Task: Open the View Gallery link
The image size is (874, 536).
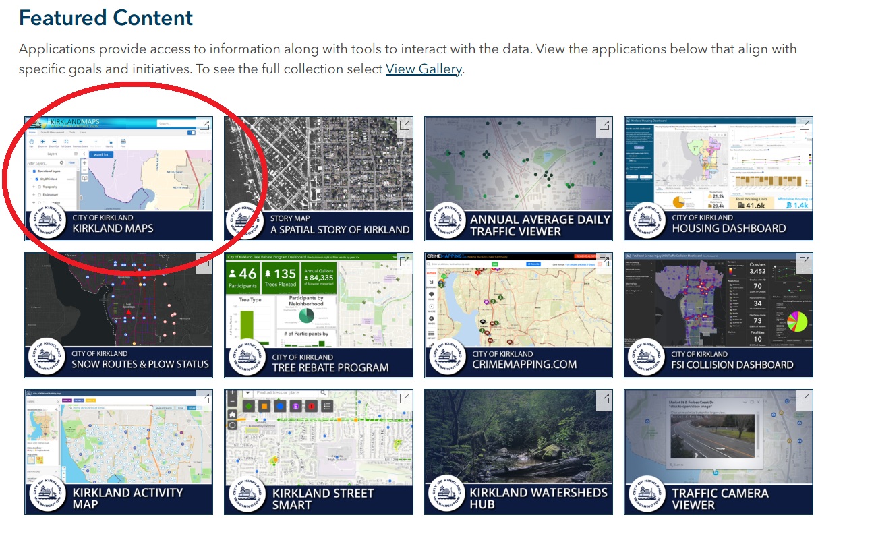Action: point(424,69)
